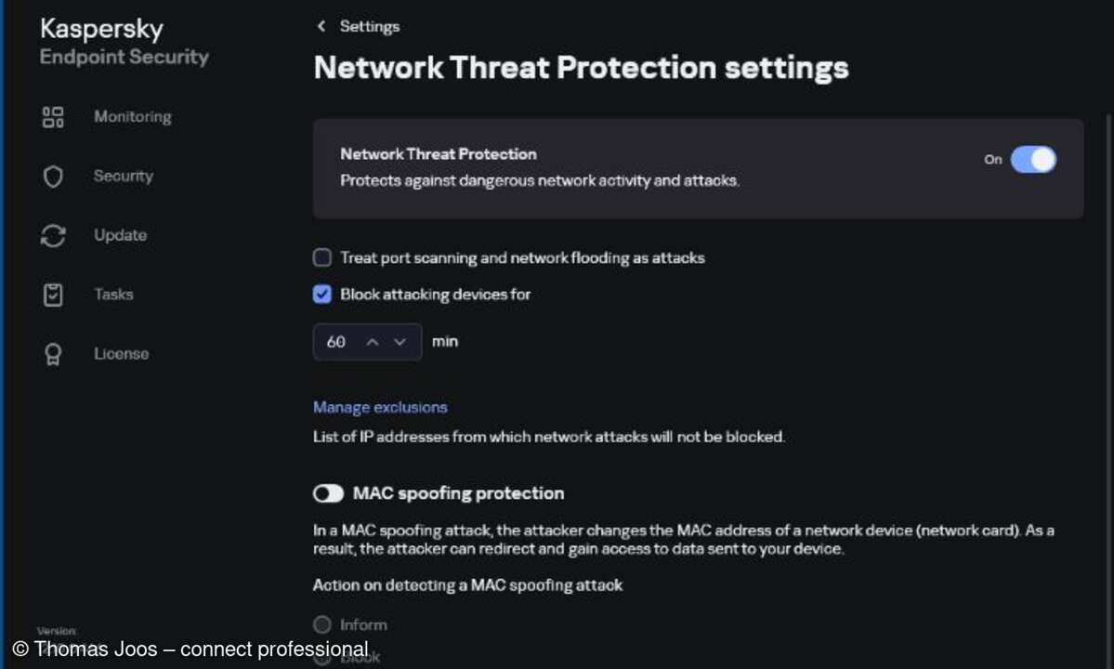Click the back chevron beside Settings
This screenshot has width=1114, height=669.
[321, 26]
